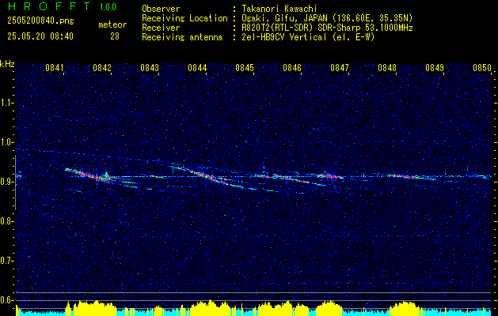Click time marker 0845
Viewport: 498px width, 316px height.
pyautogui.click(x=245, y=68)
